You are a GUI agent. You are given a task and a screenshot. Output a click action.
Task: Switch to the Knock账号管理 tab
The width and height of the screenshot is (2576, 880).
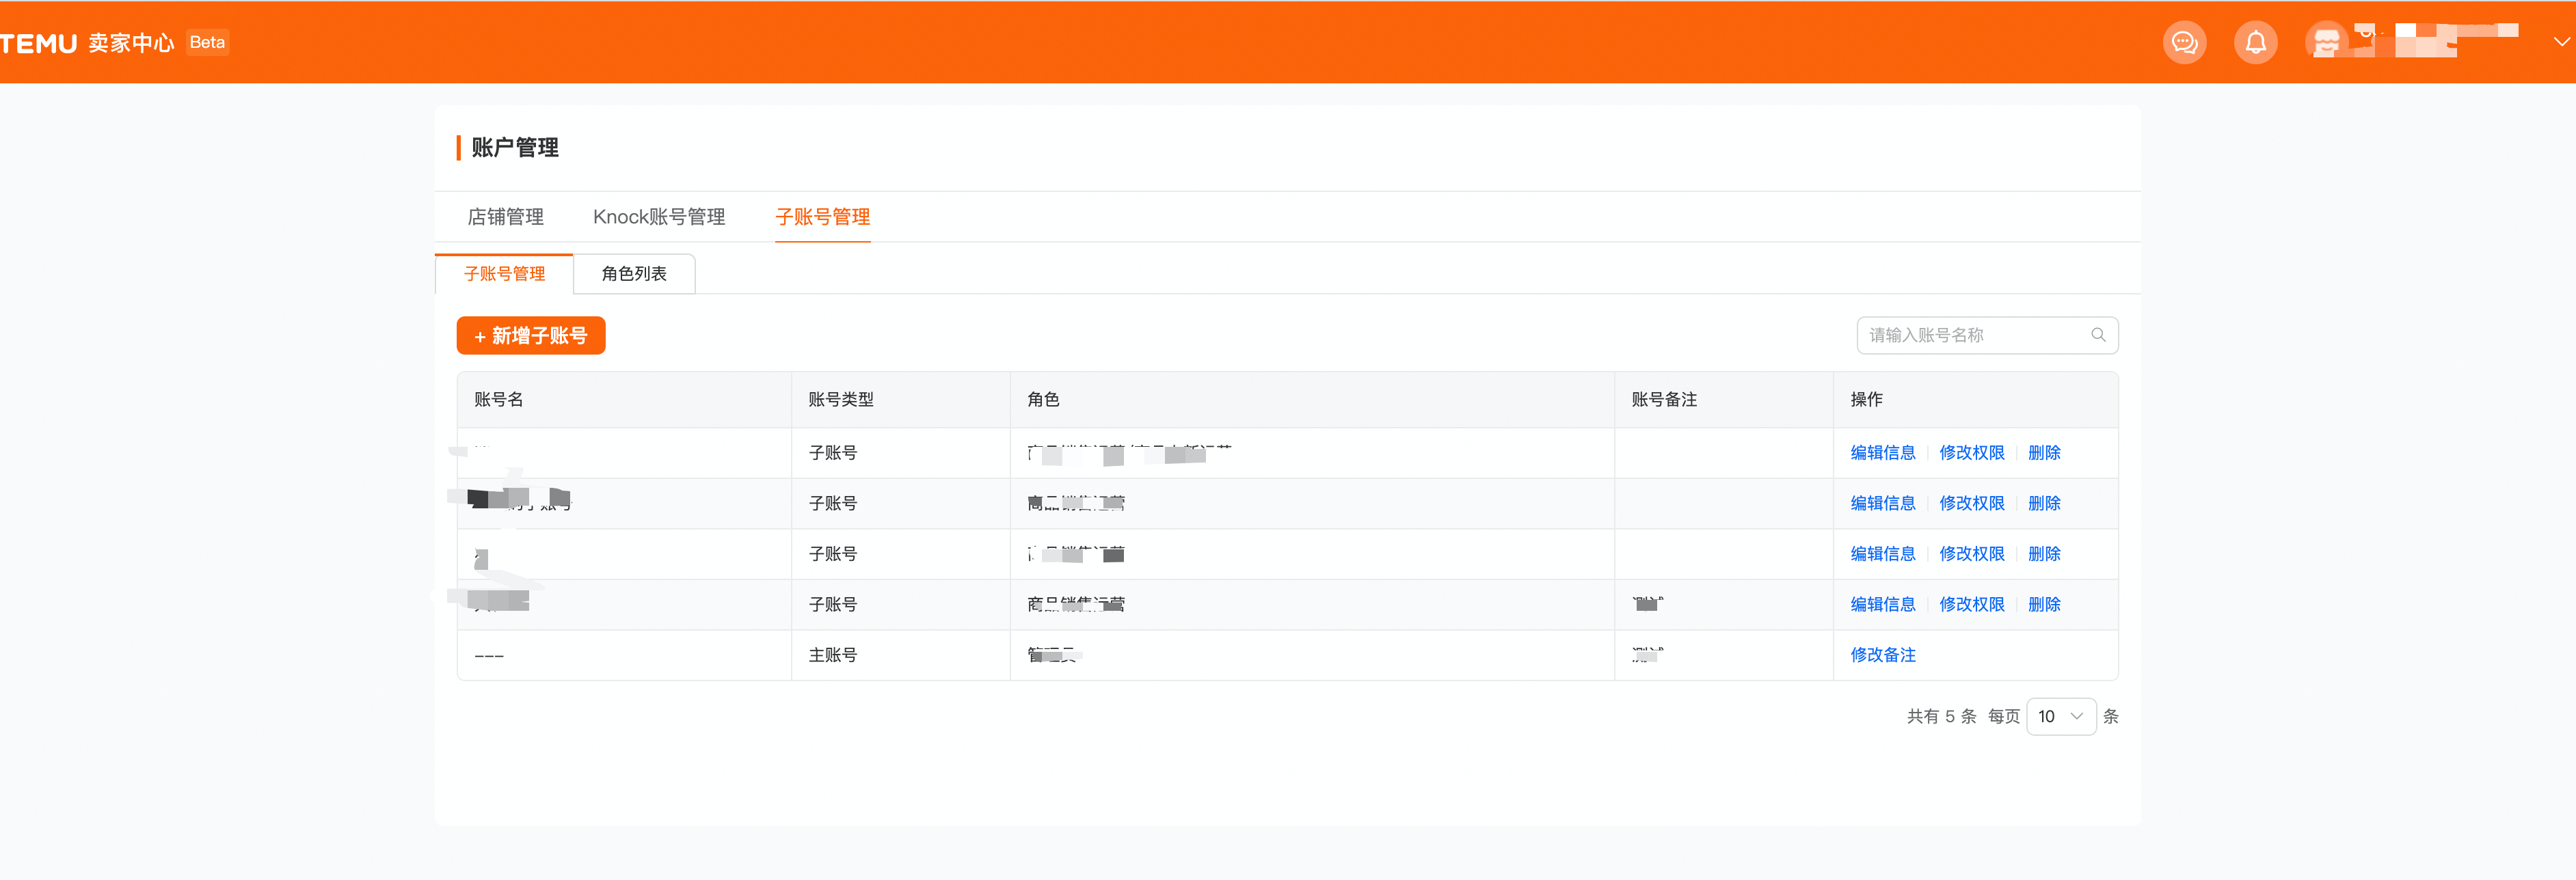659,217
